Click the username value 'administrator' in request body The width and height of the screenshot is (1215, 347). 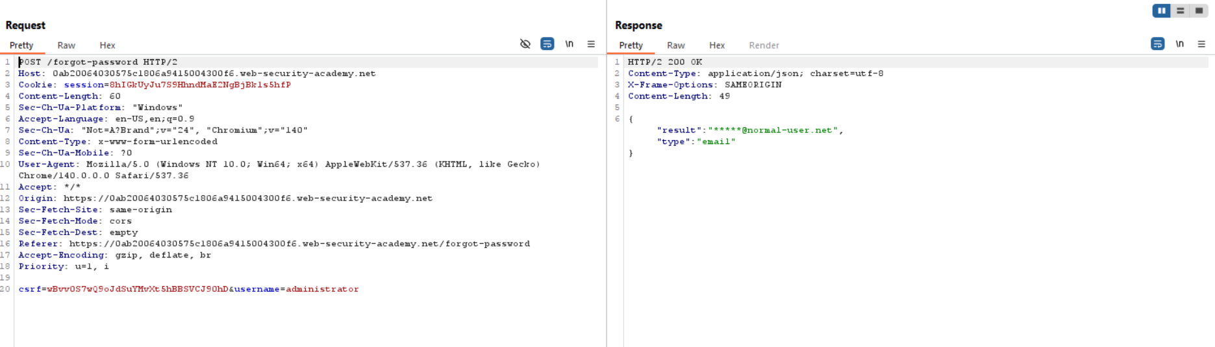pos(322,289)
